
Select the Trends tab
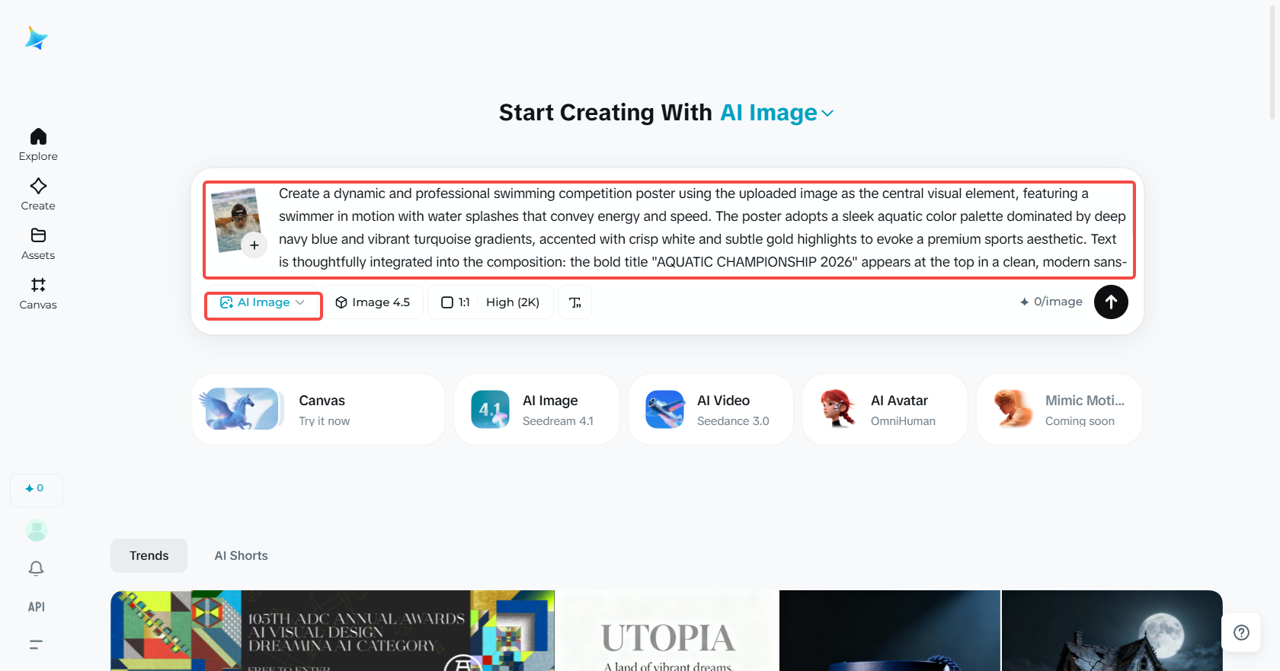pyautogui.click(x=149, y=556)
